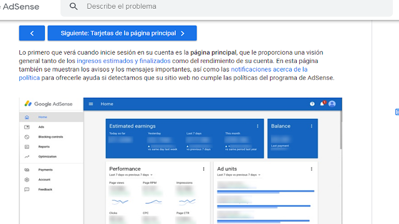Open 'Siguiente: Tarjetas de la página principal'
Screen dimensions: 399x224
[122, 33]
